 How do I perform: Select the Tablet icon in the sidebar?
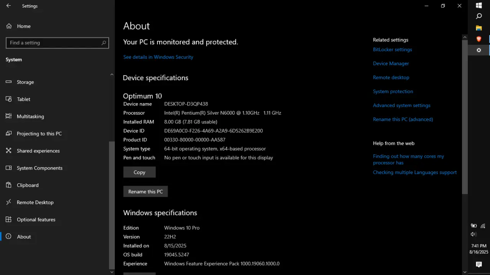(x=9, y=99)
